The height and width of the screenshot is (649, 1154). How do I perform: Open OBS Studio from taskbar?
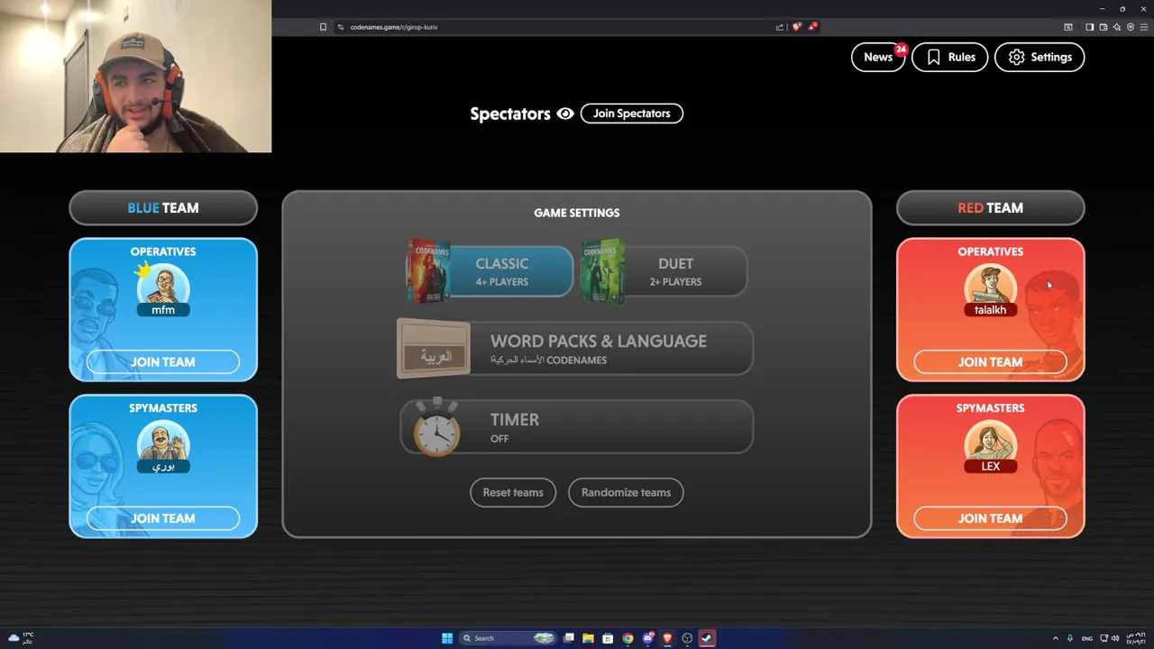(687, 638)
